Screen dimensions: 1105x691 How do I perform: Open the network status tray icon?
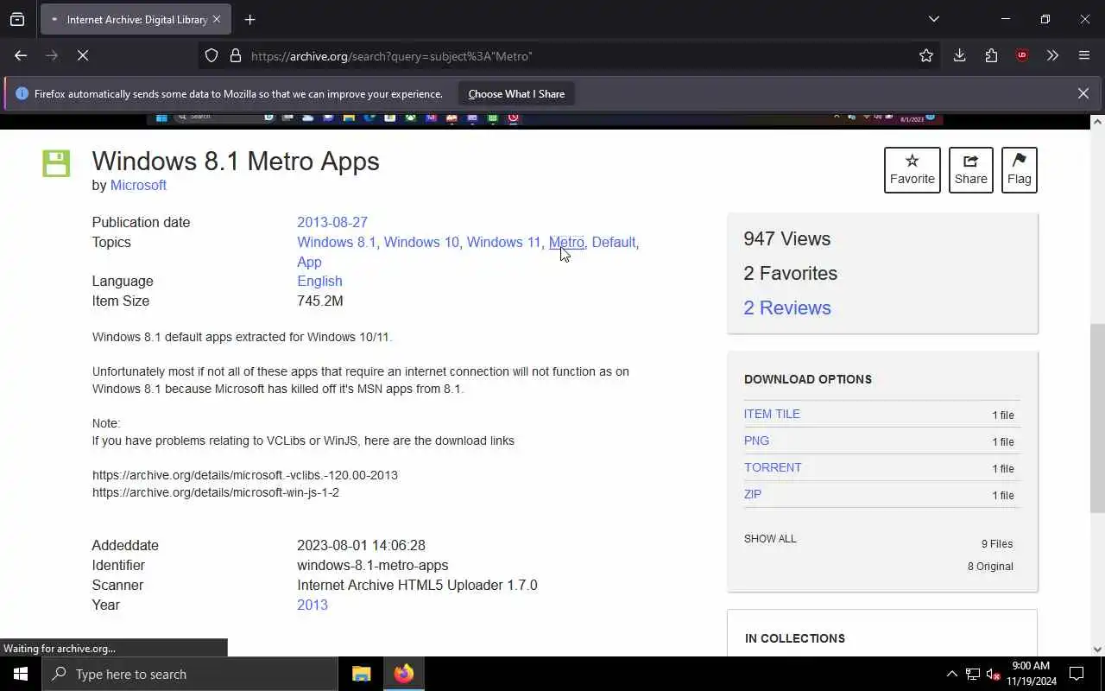[x=973, y=674]
